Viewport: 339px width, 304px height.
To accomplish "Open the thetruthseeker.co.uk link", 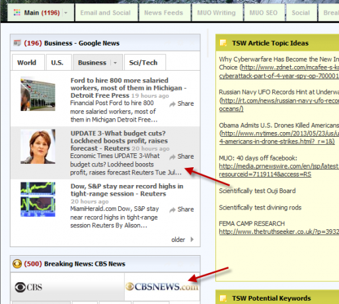I will (x=279, y=232).
